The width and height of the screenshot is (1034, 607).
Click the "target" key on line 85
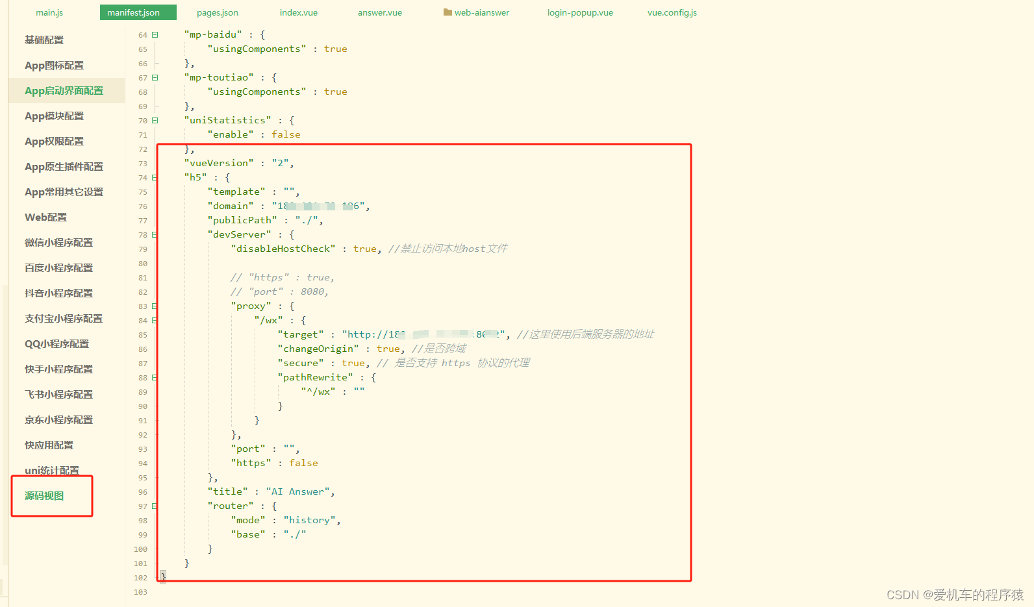click(x=301, y=334)
